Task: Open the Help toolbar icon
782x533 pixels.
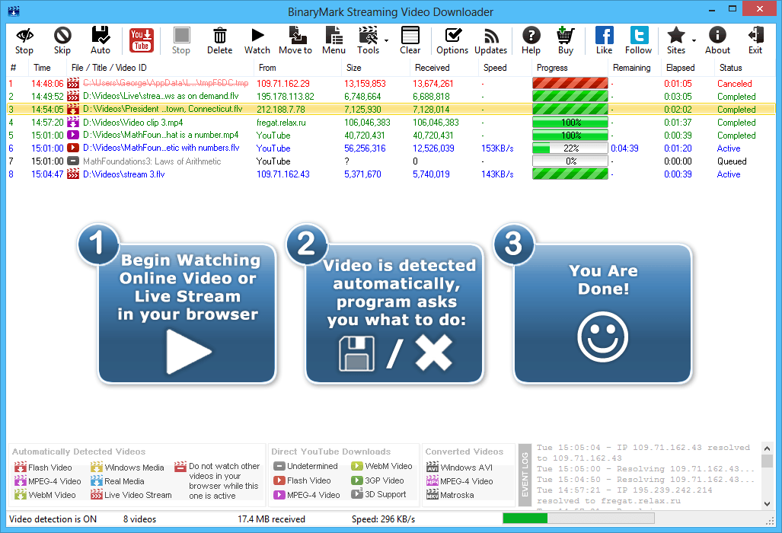Action: (531, 35)
